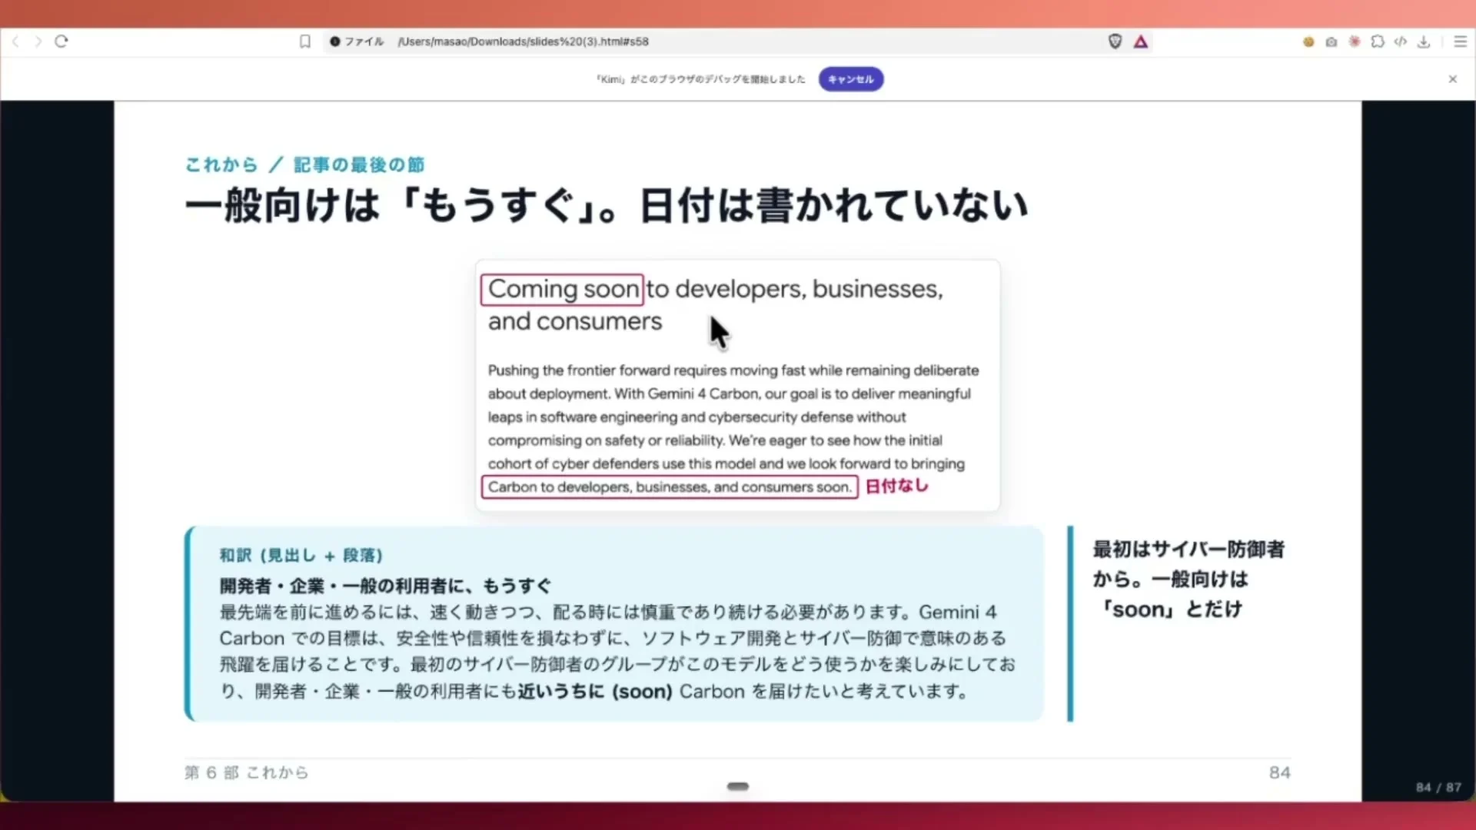Click the slide title 一般向けは「もうすぐ」

coord(606,206)
